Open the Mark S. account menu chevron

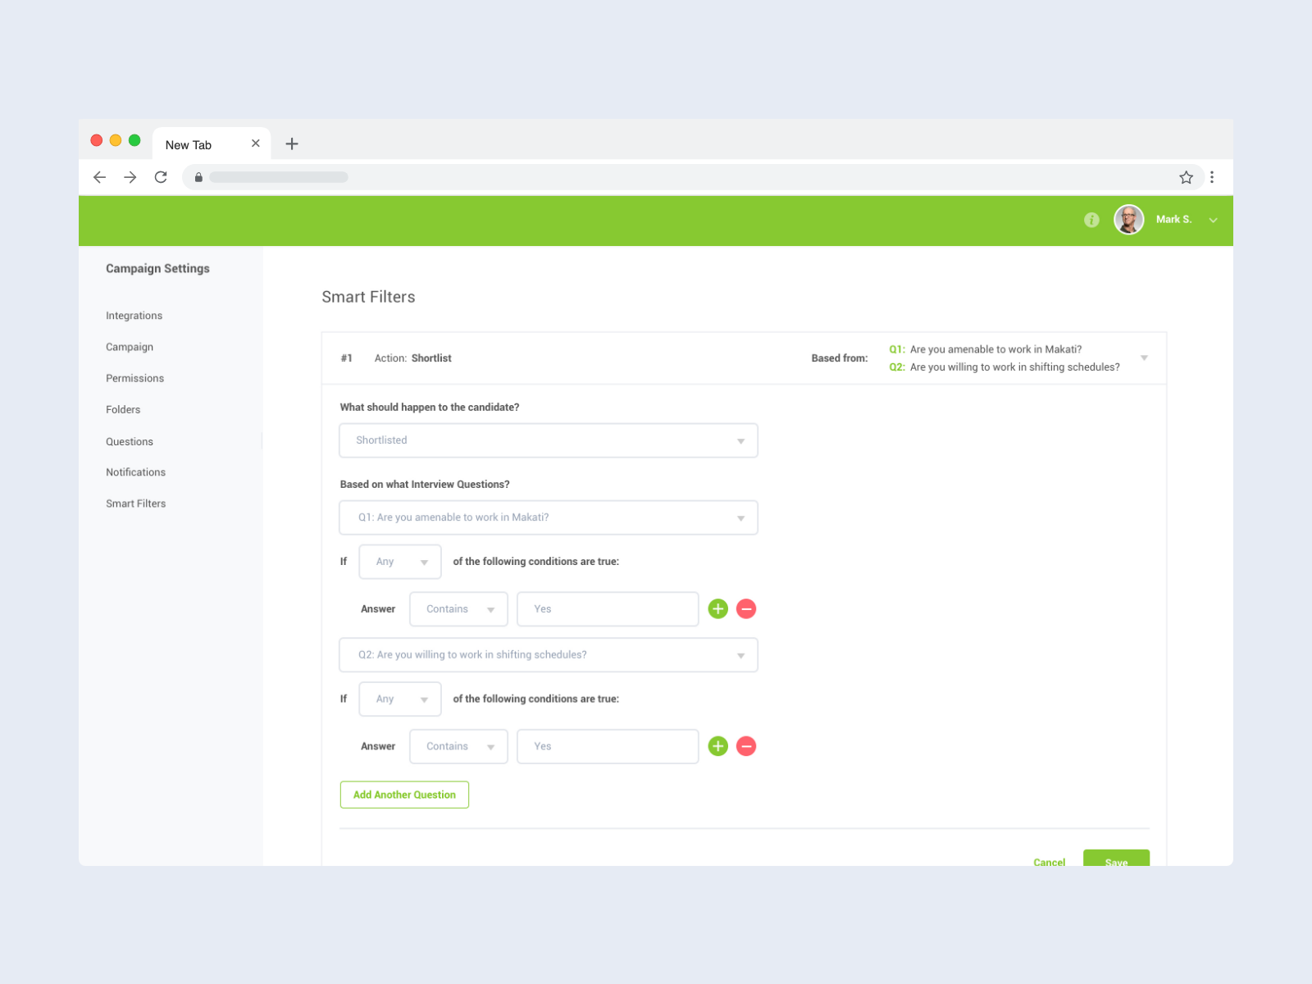coord(1214,220)
